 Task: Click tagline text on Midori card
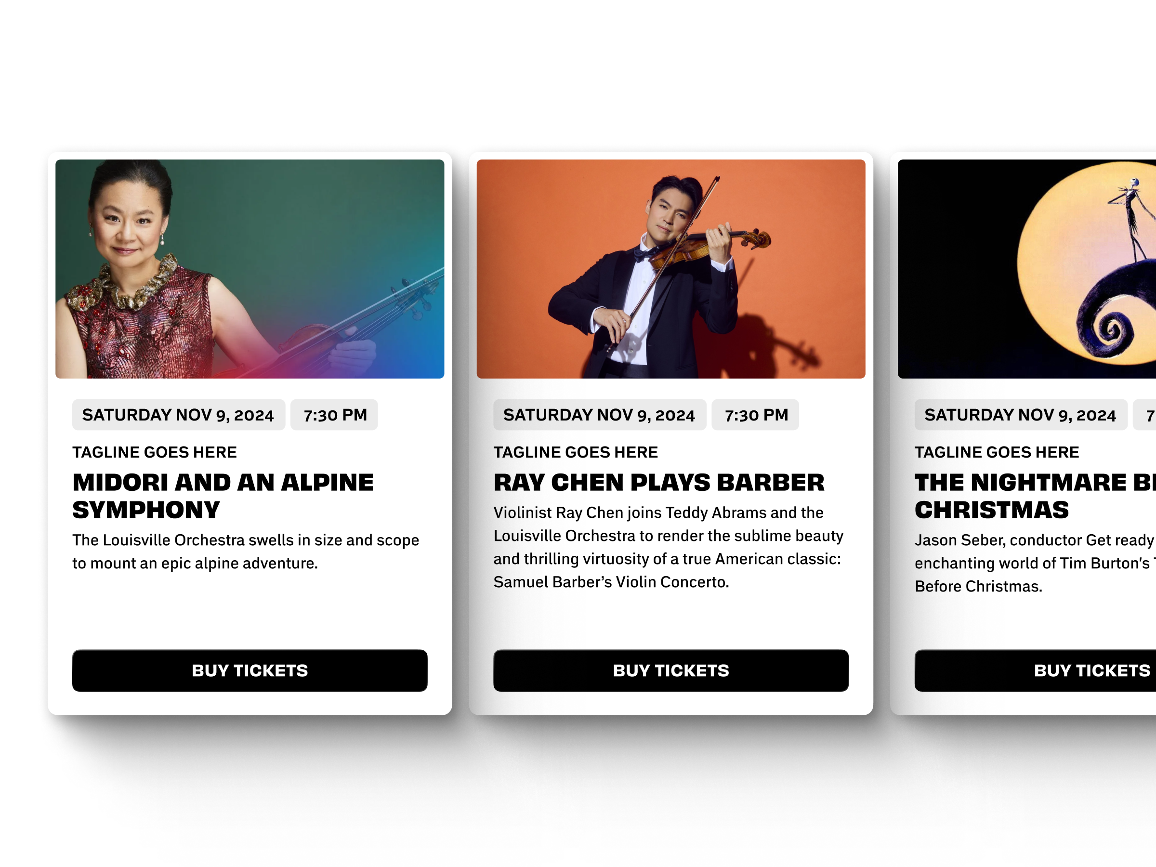(155, 452)
